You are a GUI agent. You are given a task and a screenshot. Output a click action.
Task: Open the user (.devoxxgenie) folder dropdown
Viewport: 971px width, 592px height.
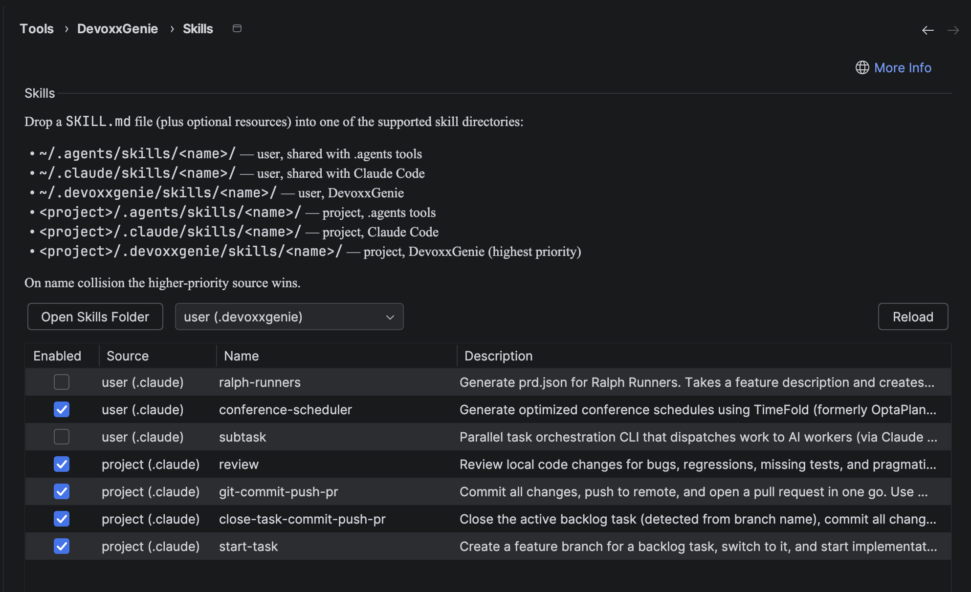289,317
